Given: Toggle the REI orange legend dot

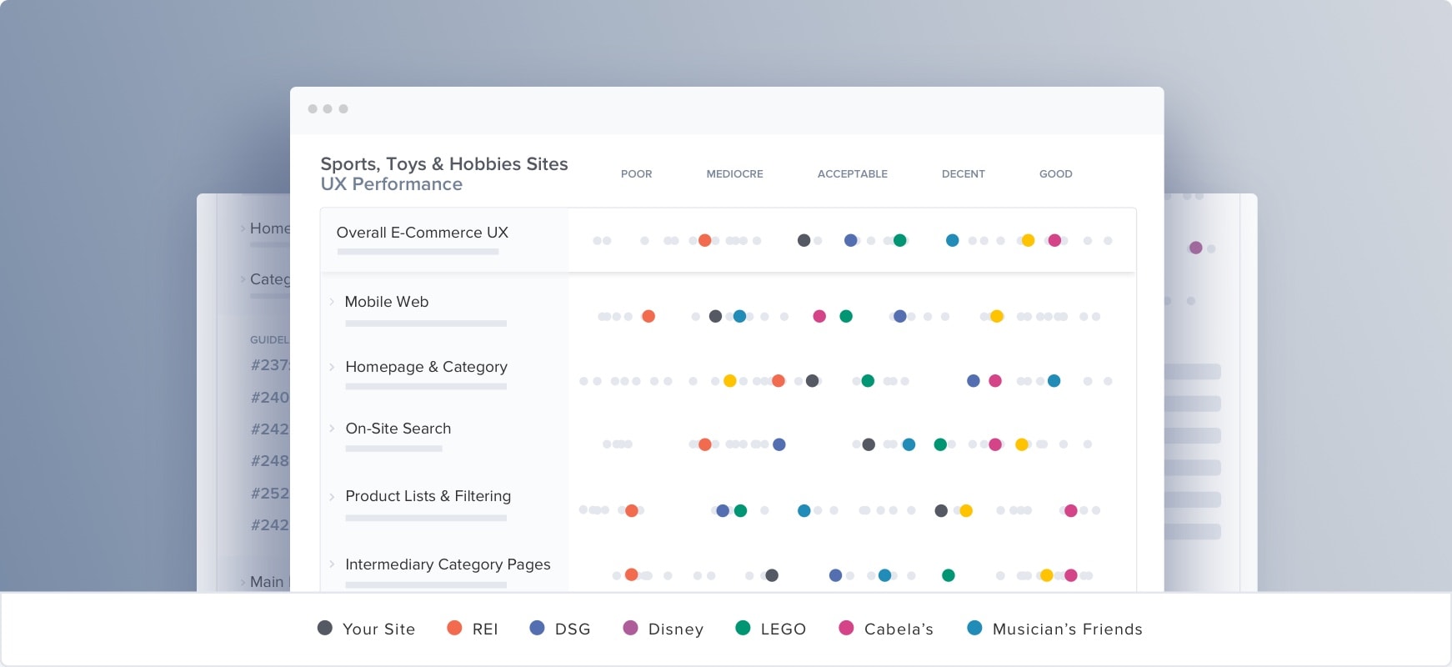Looking at the screenshot, I should 454,628.
